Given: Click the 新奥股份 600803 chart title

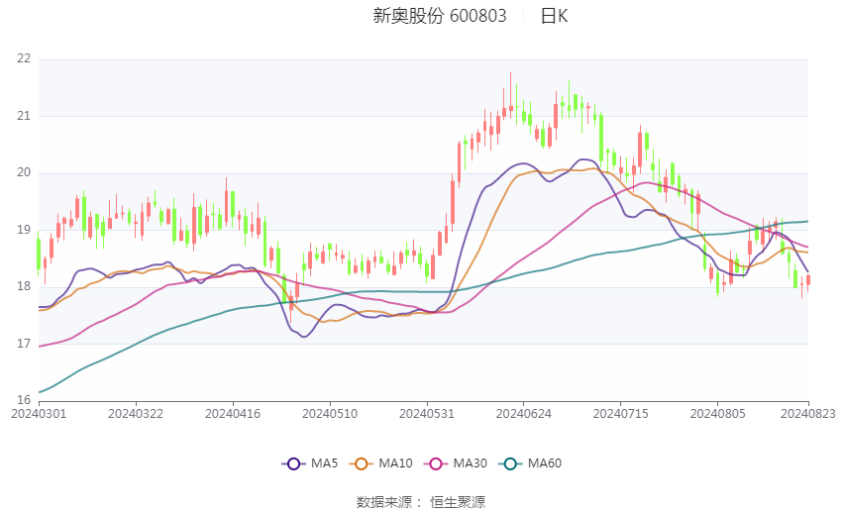Looking at the screenshot, I should point(439,16).
